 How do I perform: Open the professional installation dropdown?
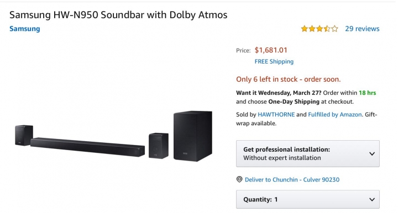coord(308,154)
